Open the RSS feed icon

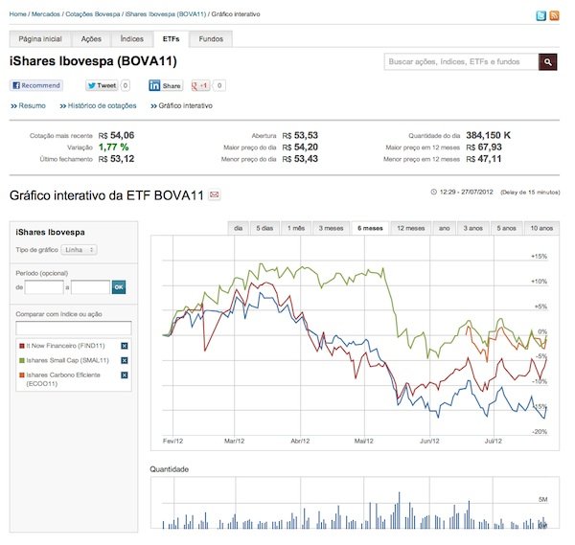pos(554,15)
